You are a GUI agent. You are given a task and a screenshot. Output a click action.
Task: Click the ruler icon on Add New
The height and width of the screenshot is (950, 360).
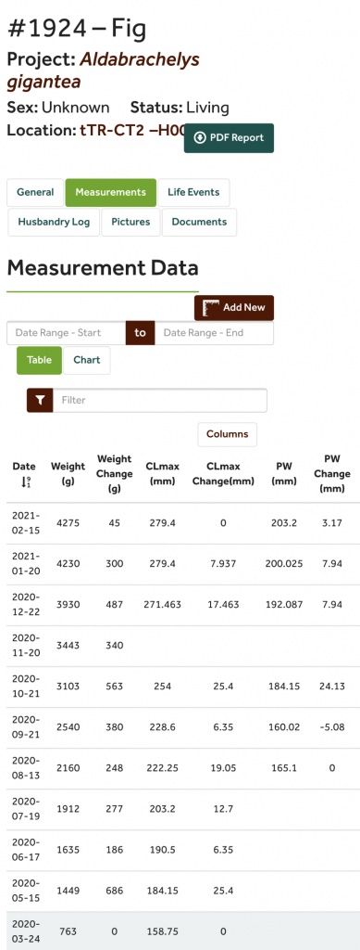(x=211, y=308)
